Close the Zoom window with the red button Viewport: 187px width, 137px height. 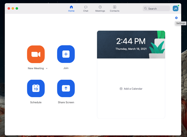tap(9, 9)
